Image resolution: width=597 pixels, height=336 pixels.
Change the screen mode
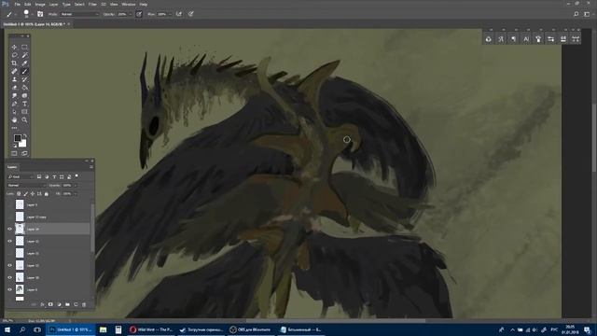pos(24,153)
